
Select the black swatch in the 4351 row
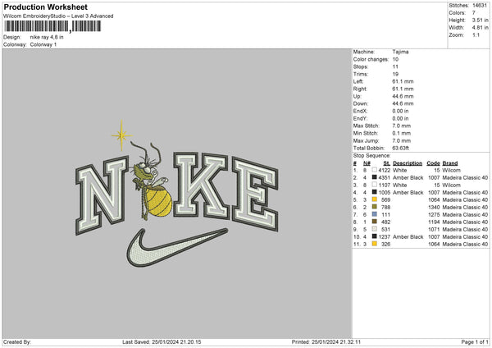[375, 177]
